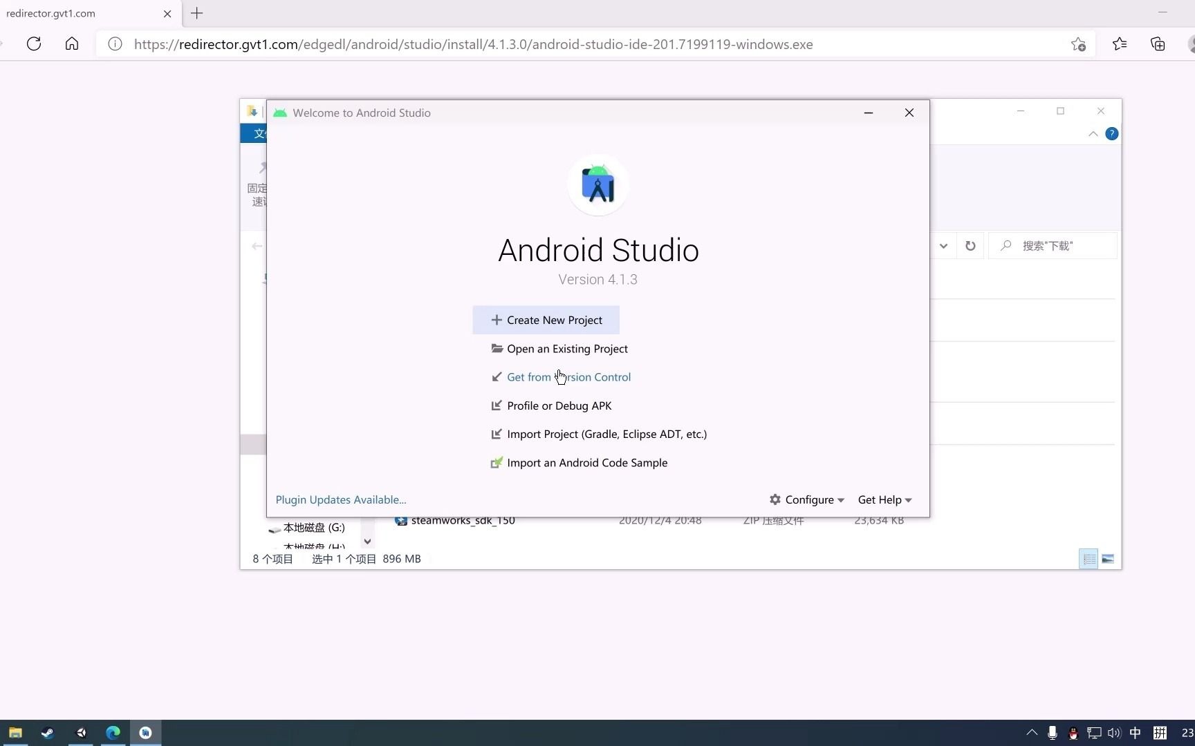1195x746 pixels.
Task: Click the microphone tray icon
Action: [x=1052, y=733]
